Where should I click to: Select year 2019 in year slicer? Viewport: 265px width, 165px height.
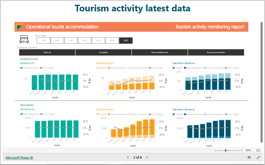click(43, 41)
